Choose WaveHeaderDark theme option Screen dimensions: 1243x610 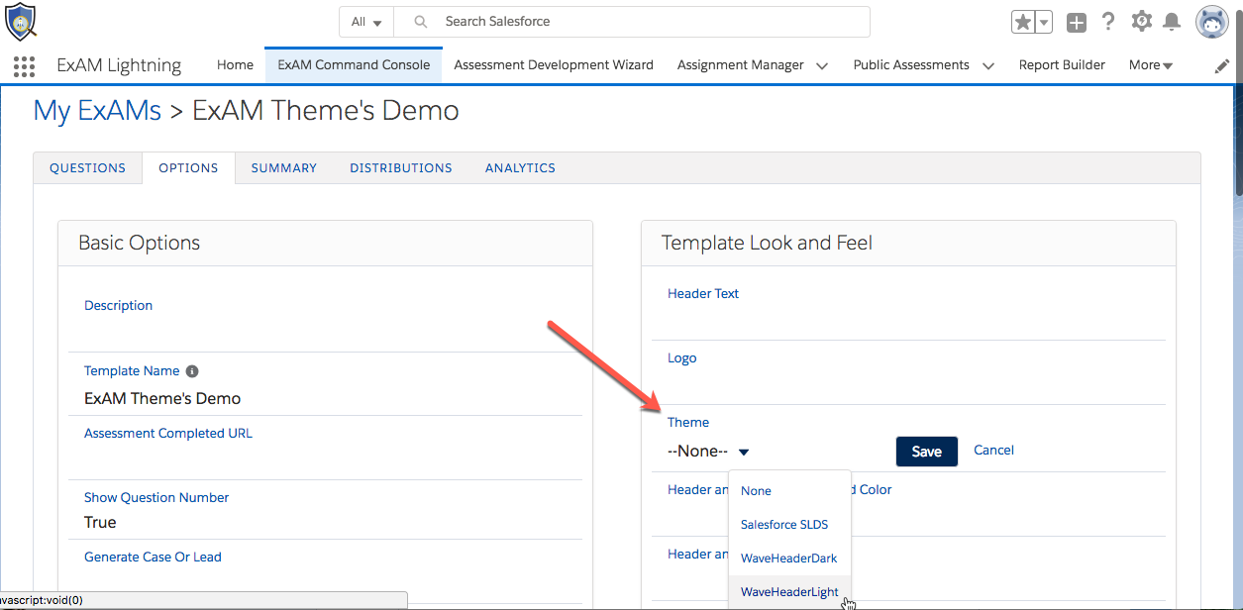789,559
